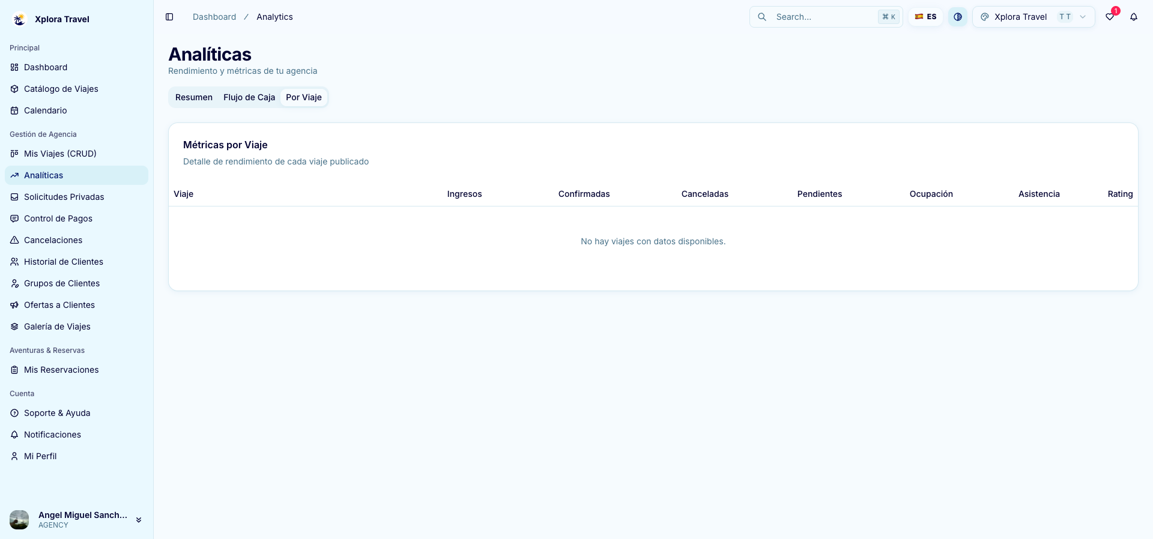Click the Control de Pagos icon
1153x539 pixels.
pos(14,218)
